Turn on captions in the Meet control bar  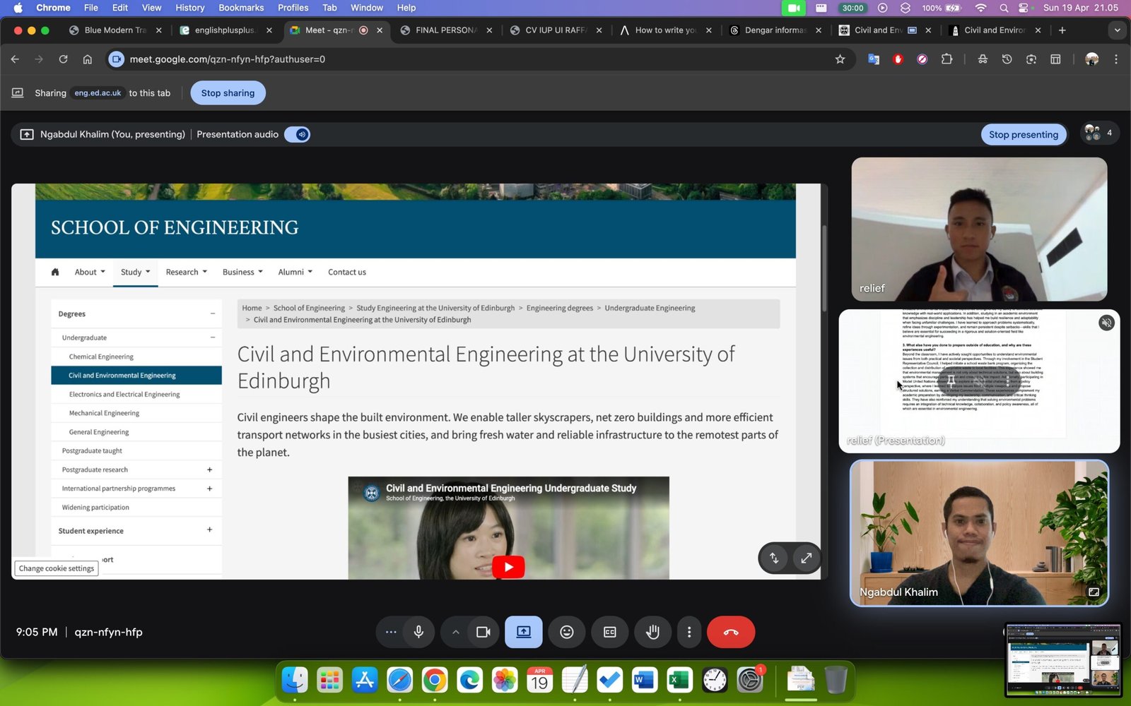609,632
